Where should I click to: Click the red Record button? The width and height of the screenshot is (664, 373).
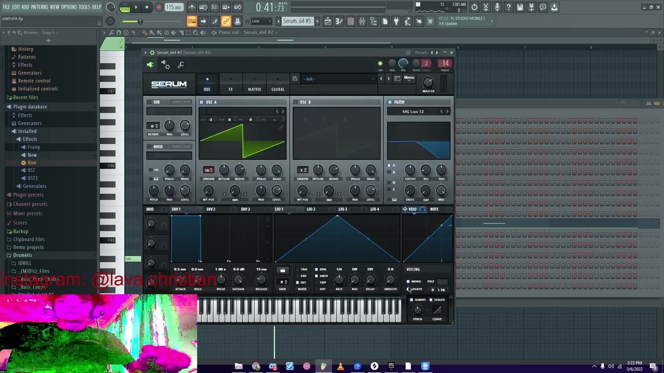159,7
